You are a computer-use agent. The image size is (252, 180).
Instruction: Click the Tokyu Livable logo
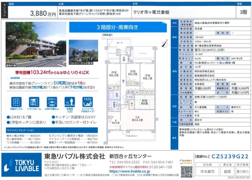point(21,165)
